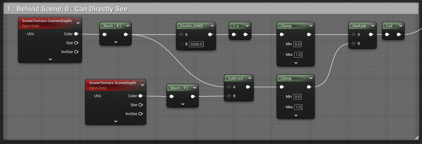Select the Ceil node title
The width and height of the screenshot is (422, 144).
389,26
